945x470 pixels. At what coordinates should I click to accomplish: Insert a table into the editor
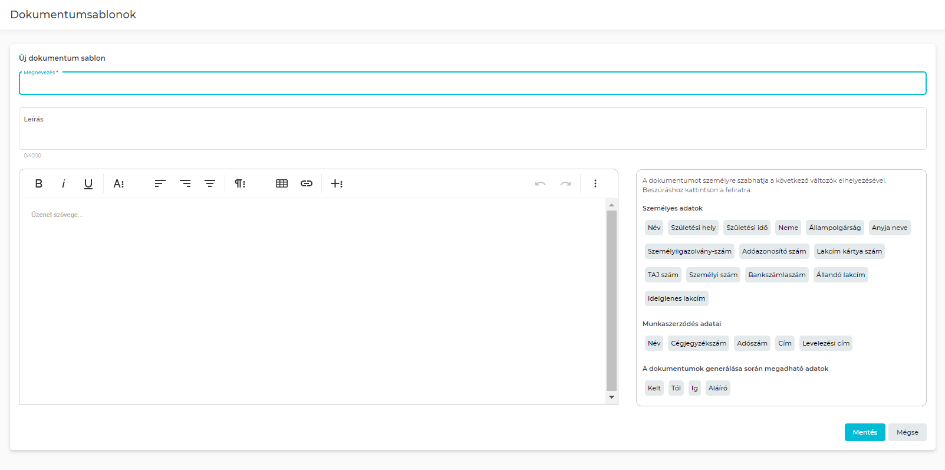(x=282, y=183)
